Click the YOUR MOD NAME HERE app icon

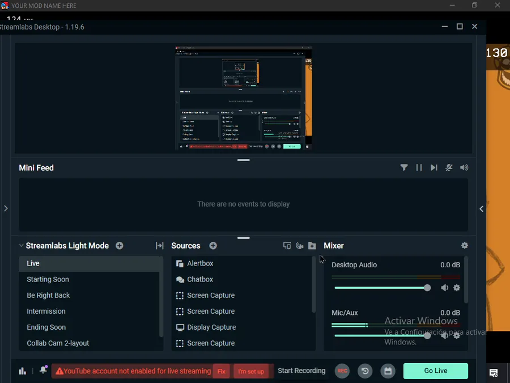pos(4,5)
